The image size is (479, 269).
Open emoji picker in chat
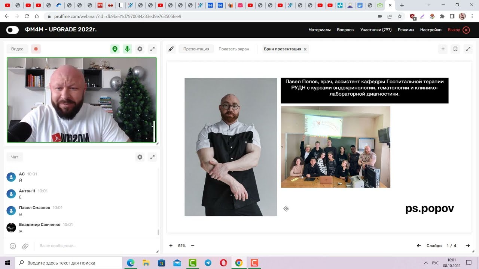tap(13, 246)
